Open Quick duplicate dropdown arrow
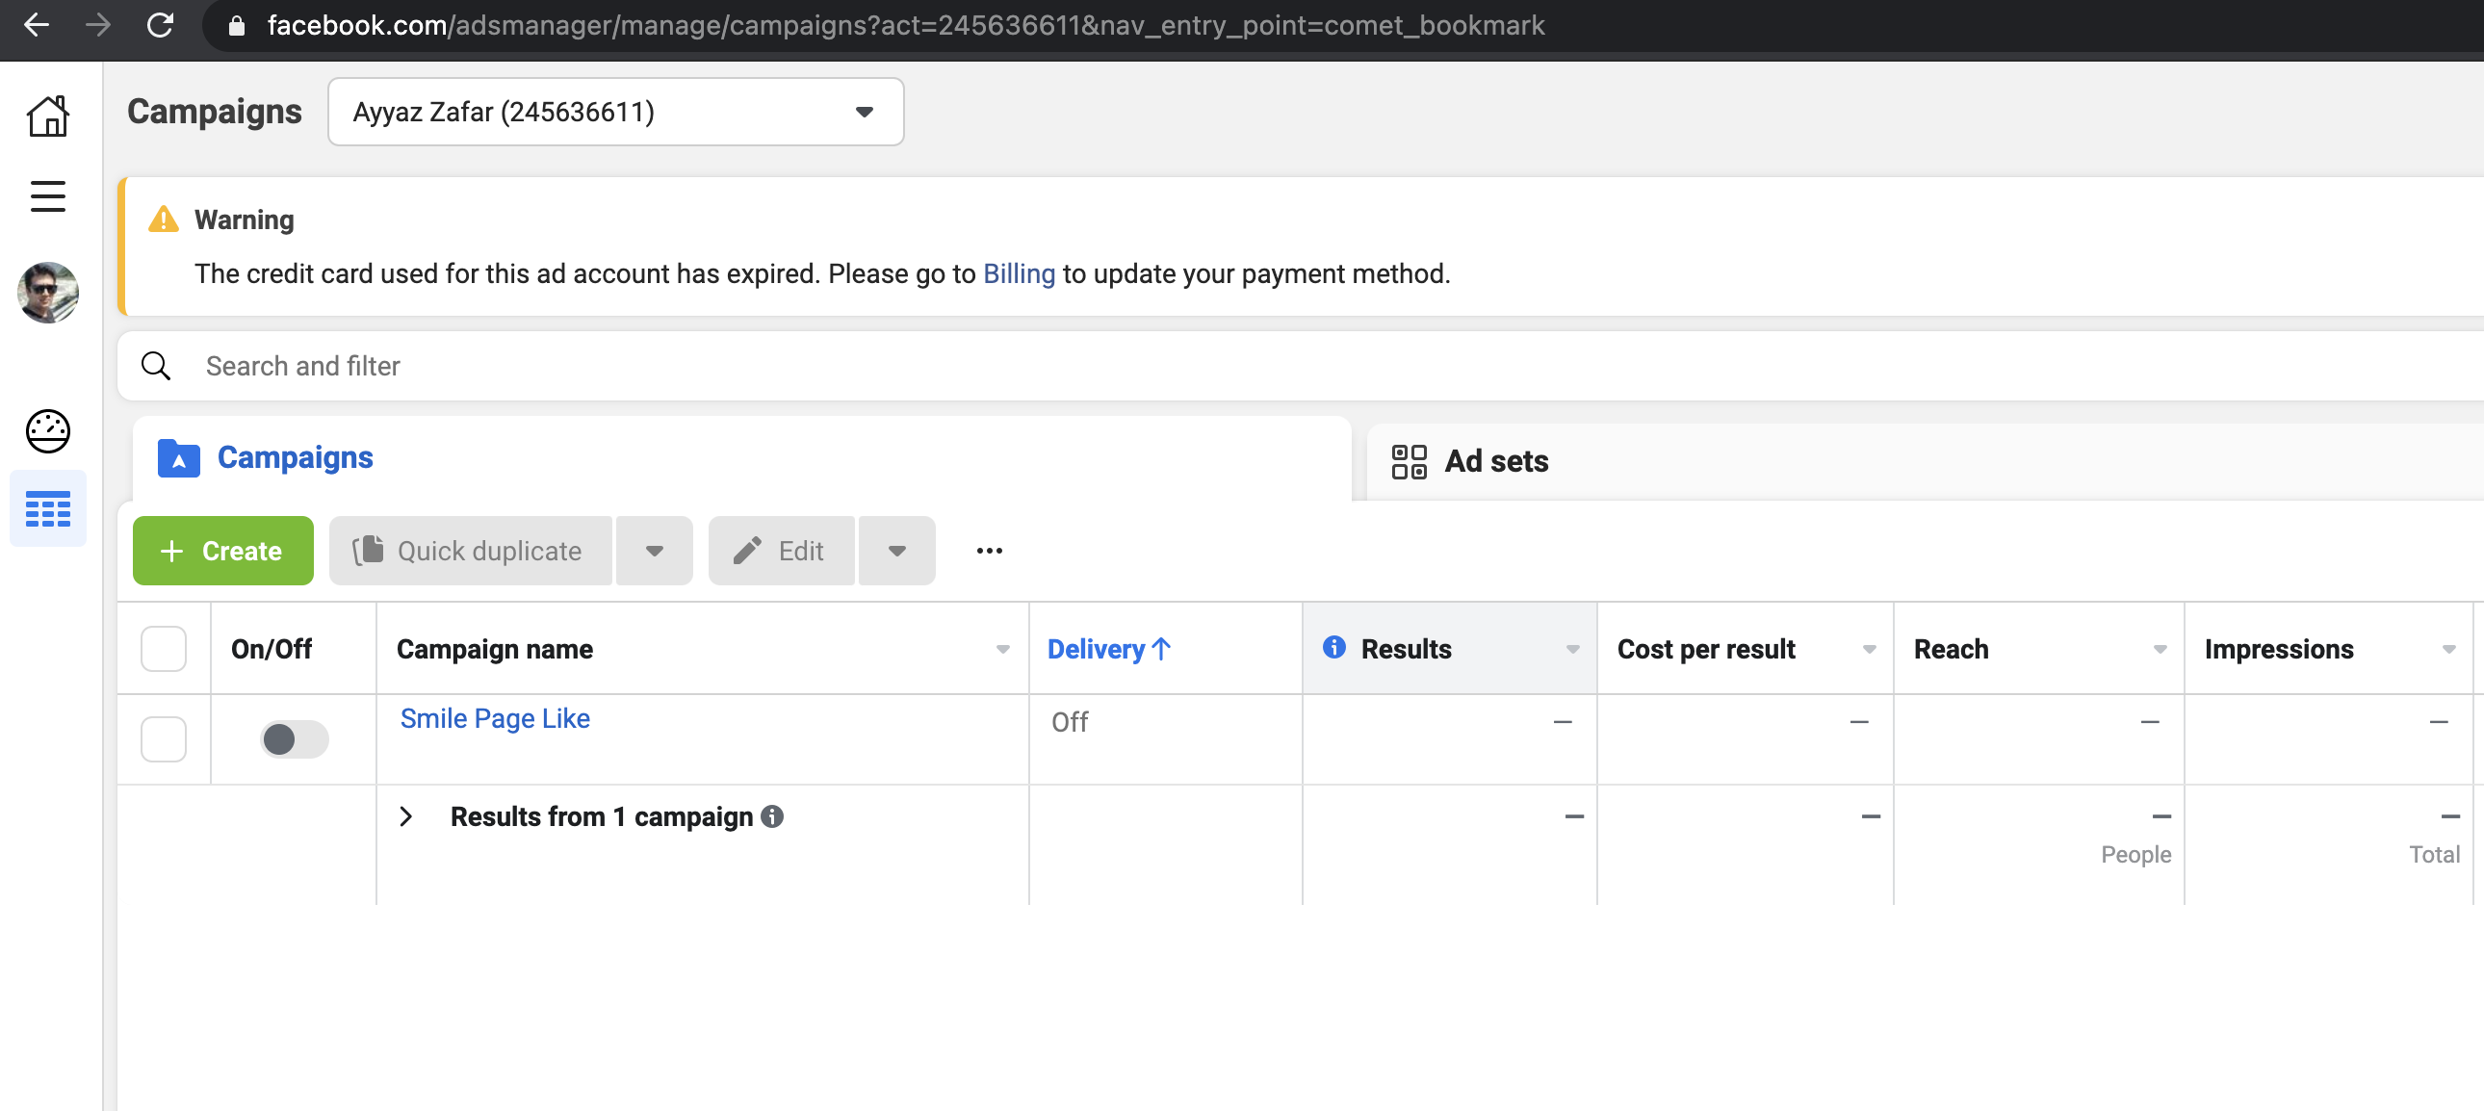 pos(654,551)
